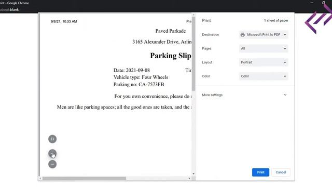Click the 'For you own convenience' line
Image resolution: width=332 pixels, height=187 pixels.
[153, 96]
